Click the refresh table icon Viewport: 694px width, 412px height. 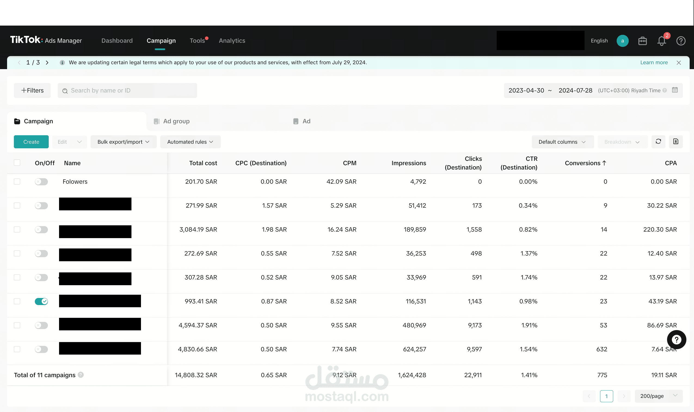[658, 142]
